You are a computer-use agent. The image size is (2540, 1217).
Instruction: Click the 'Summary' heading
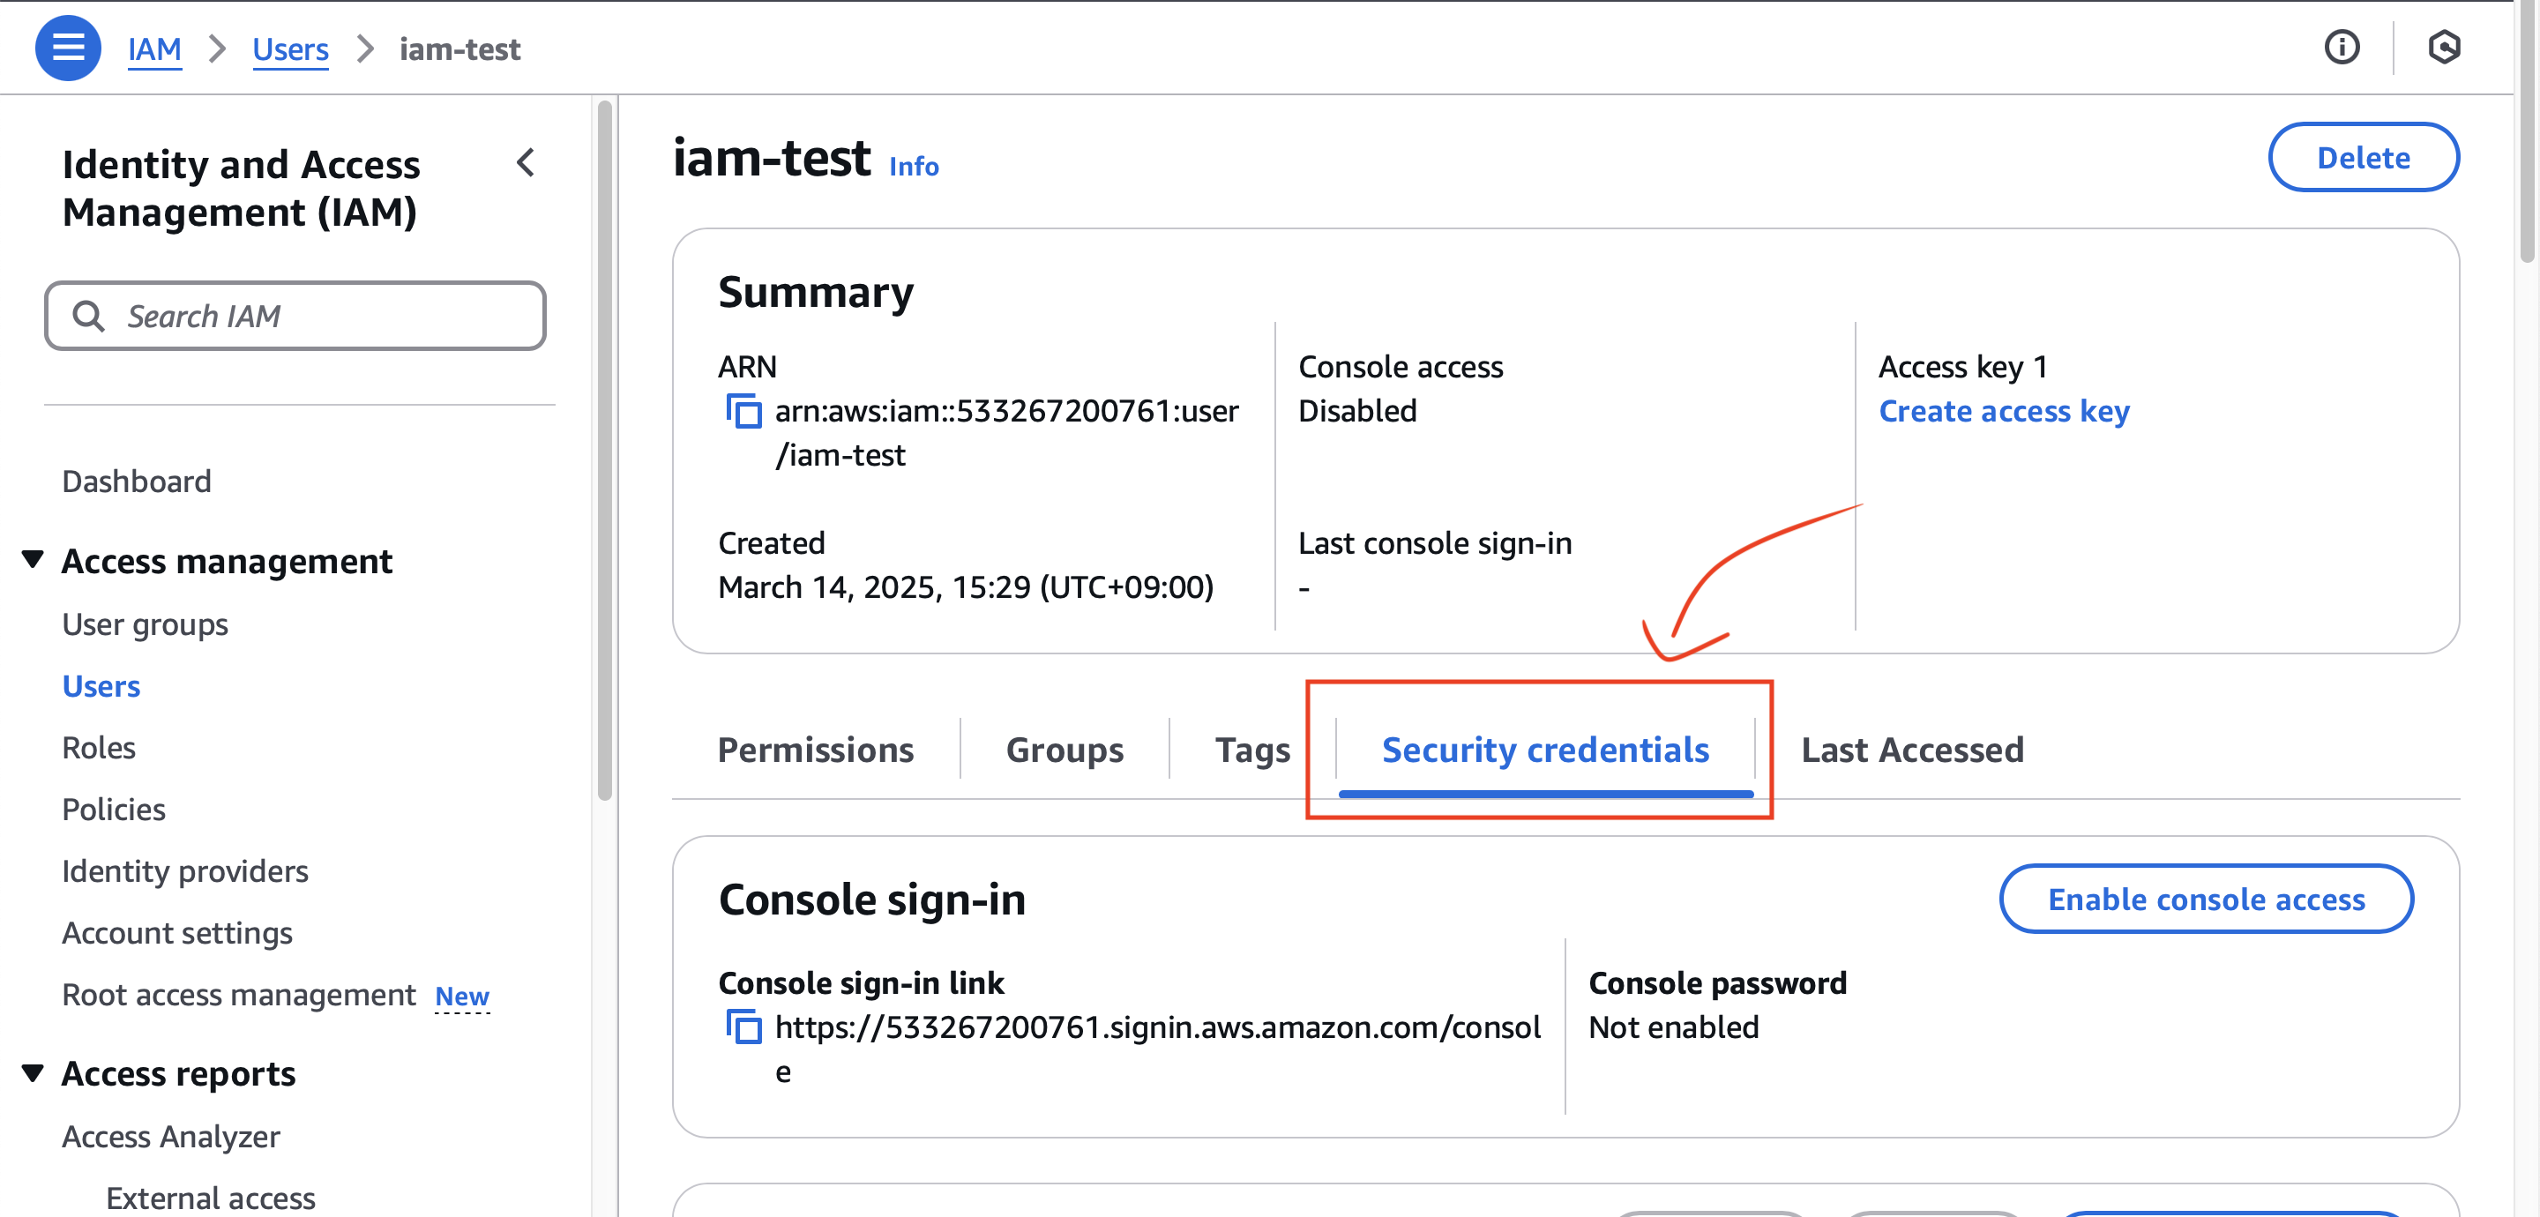point(816,291)
